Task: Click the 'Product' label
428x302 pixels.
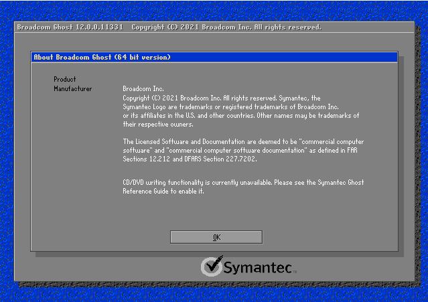Action: [65, 80]
